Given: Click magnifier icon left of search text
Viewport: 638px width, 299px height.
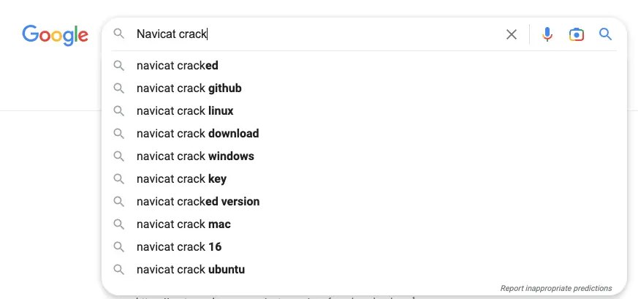Looking at the screenshot, I should click(x=119, y=34).
